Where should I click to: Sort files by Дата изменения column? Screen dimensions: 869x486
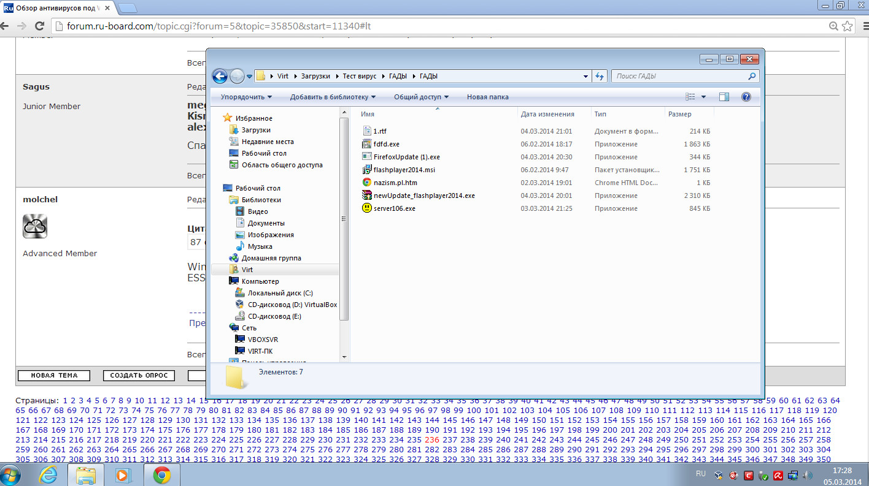click(547, 114)
